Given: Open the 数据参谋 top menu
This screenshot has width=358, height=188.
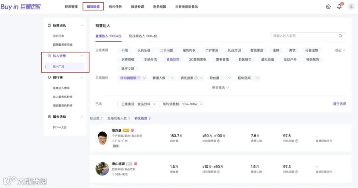Looking at the screenshot, I should (138, 7).
